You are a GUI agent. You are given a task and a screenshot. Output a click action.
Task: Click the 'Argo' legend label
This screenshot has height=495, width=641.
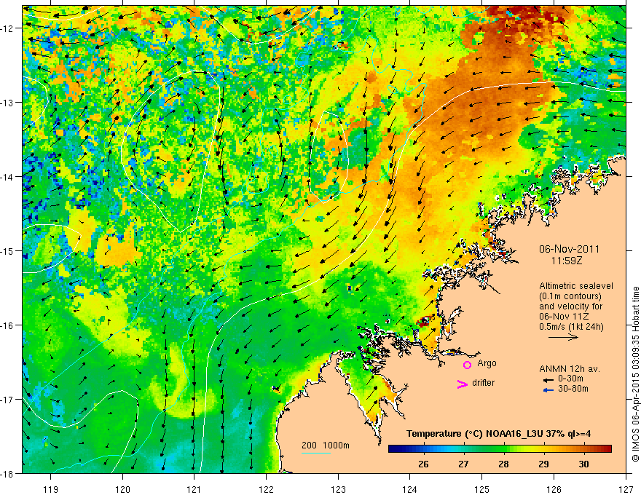487,363
